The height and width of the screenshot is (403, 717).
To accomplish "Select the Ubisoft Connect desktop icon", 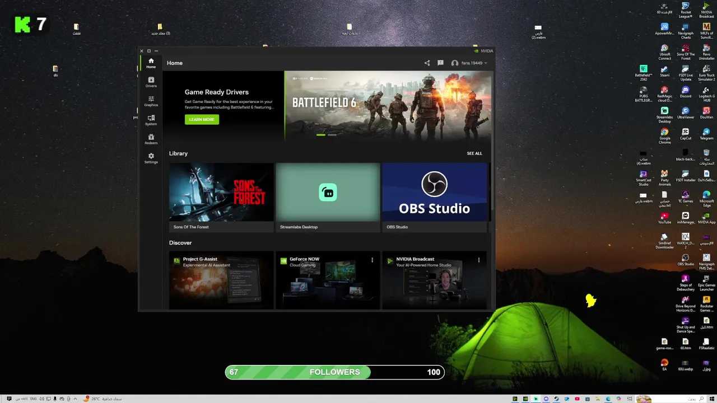I will click(664, 52).
